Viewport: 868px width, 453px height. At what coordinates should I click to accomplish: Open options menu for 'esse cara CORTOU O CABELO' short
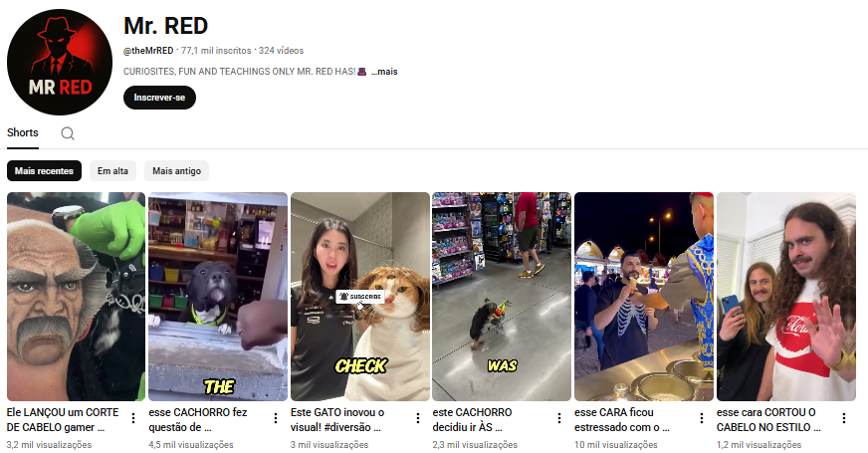[x=844, y=418]
